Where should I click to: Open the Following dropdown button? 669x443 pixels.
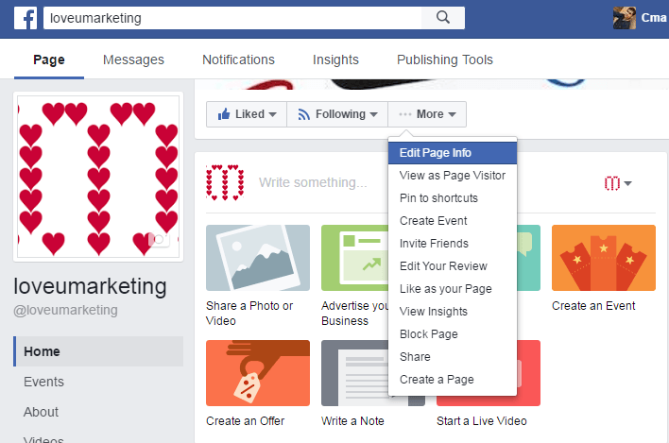[337, 114]
